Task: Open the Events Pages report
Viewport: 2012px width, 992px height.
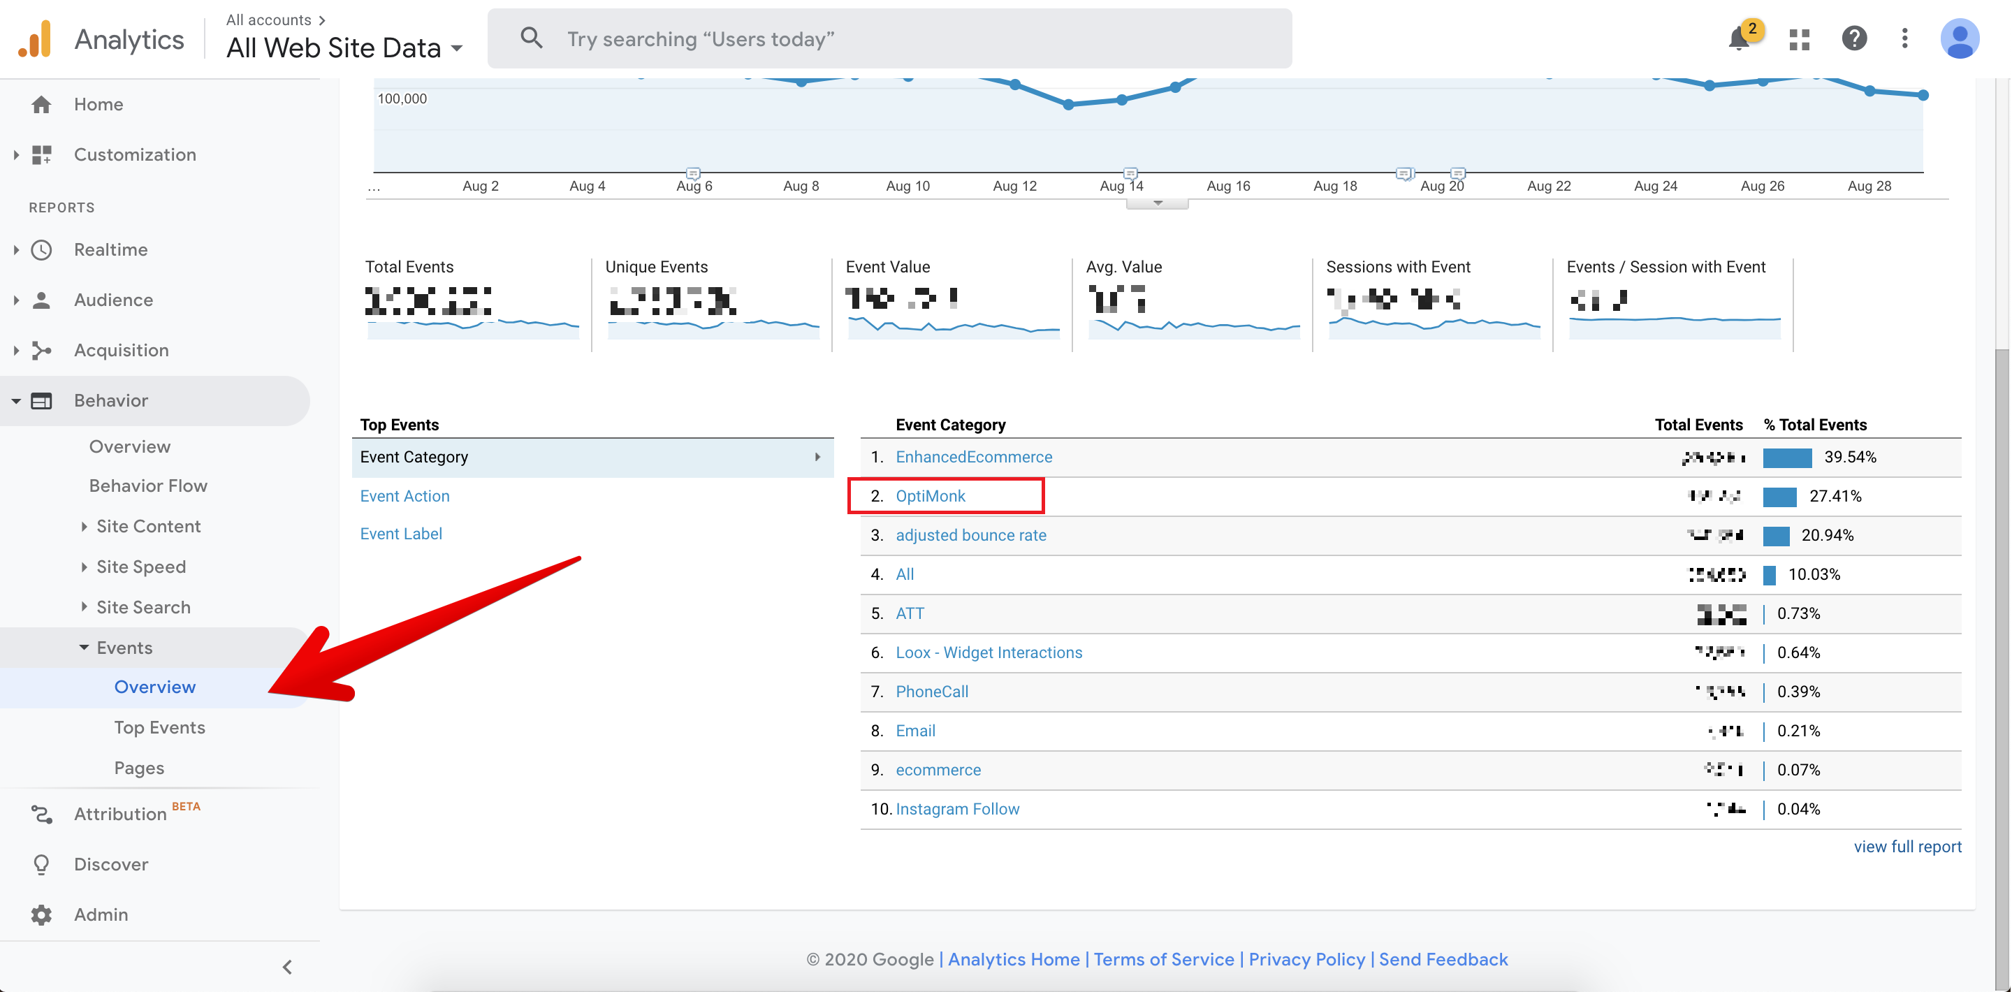Action: coord(139,768)
